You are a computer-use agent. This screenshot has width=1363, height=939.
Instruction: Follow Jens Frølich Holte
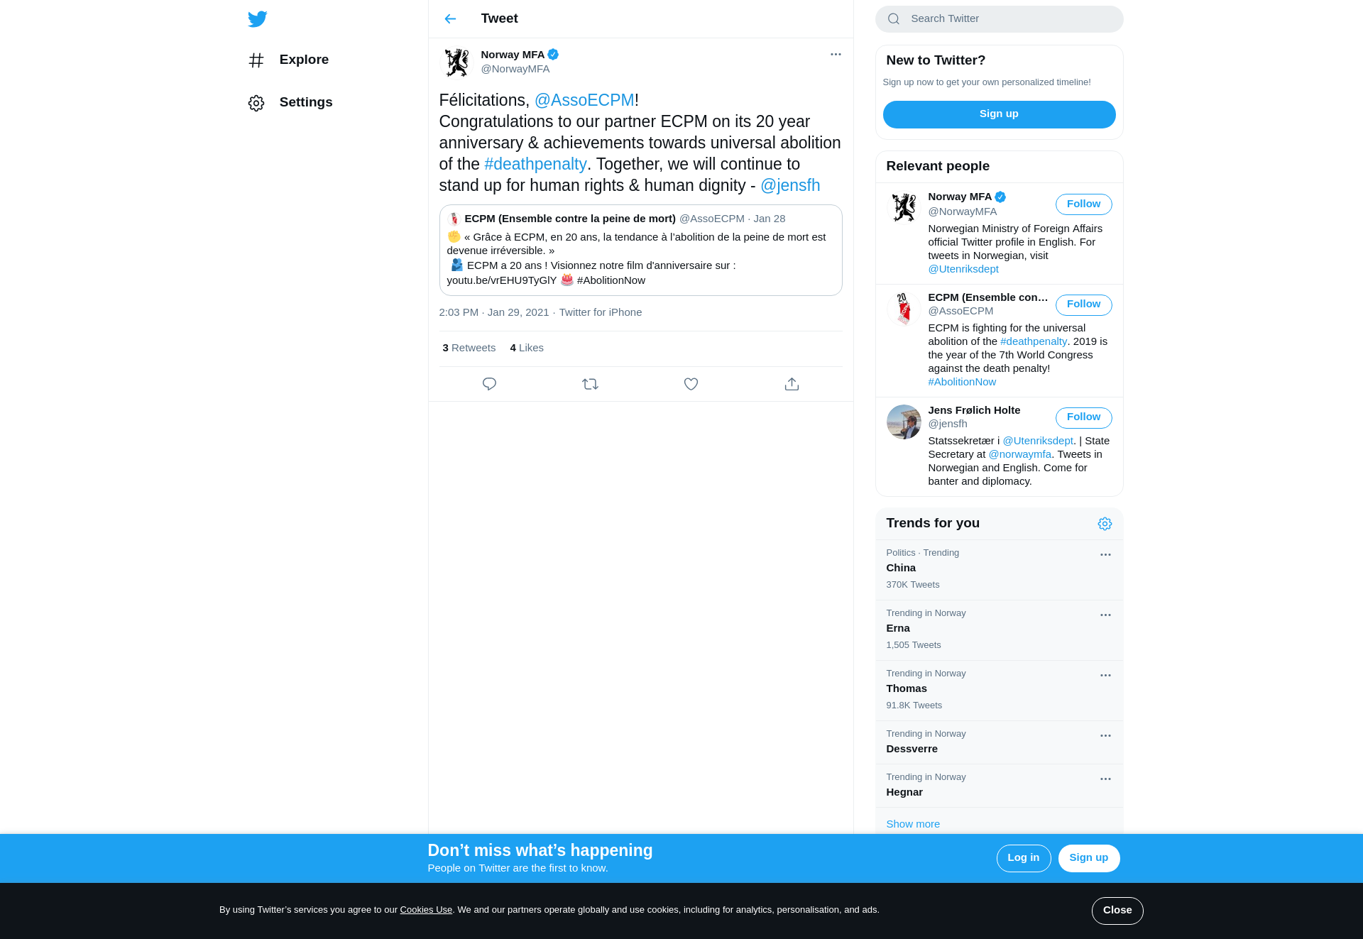click(1083, 417)
